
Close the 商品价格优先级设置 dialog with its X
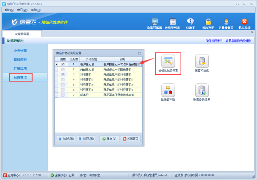click(139, 53)
